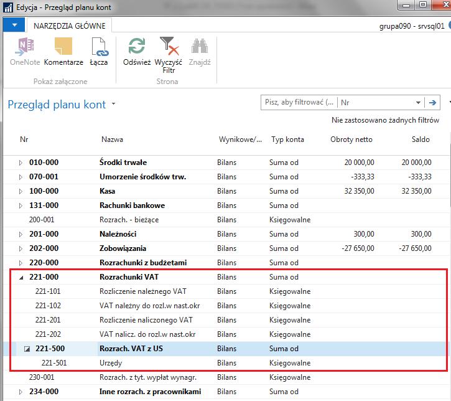Clear filter using Wyczyść Filtr
Viewport: 451px width, 401px height.
(x=169, y=55)
